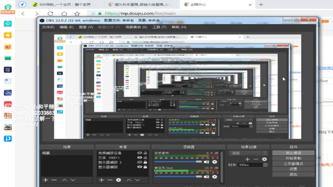This screenshot has width=333, height=187.
Task: Click the browser refresh icon
Action: pos(50,14)
